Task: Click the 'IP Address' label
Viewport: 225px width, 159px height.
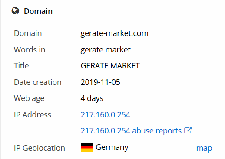Action: (x=33, y=115)
